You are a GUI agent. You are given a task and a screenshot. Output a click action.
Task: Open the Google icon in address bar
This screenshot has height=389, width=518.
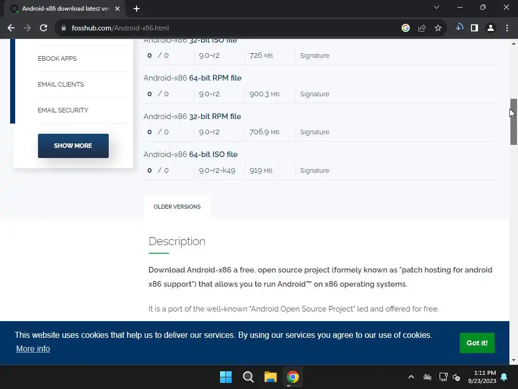coord(406,28)
